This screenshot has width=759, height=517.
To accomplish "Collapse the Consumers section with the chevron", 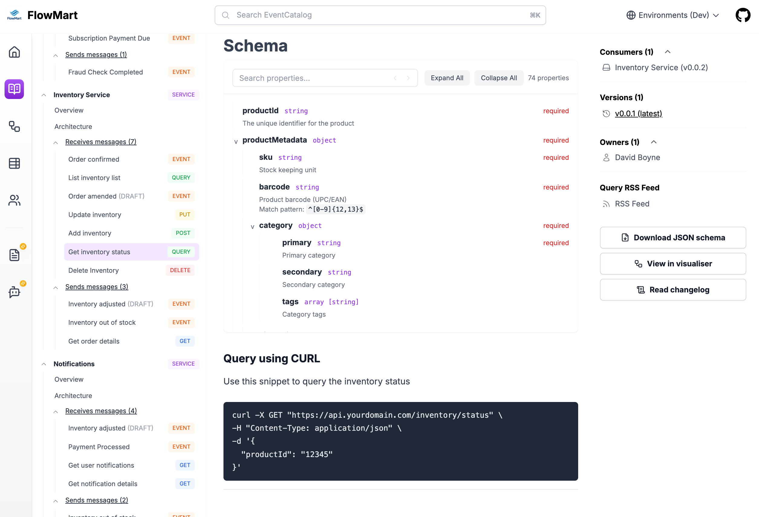I will pos(668,52).
